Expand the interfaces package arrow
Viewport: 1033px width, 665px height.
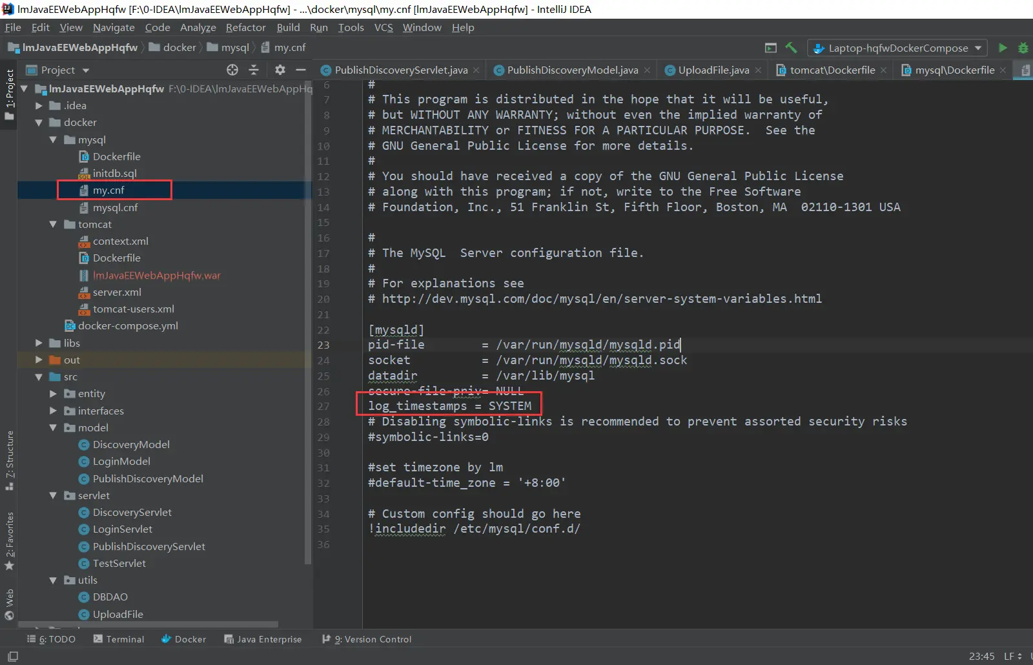54,411
